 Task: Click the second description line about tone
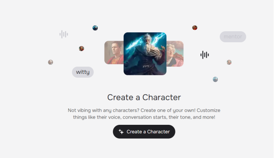pos(144,117)
